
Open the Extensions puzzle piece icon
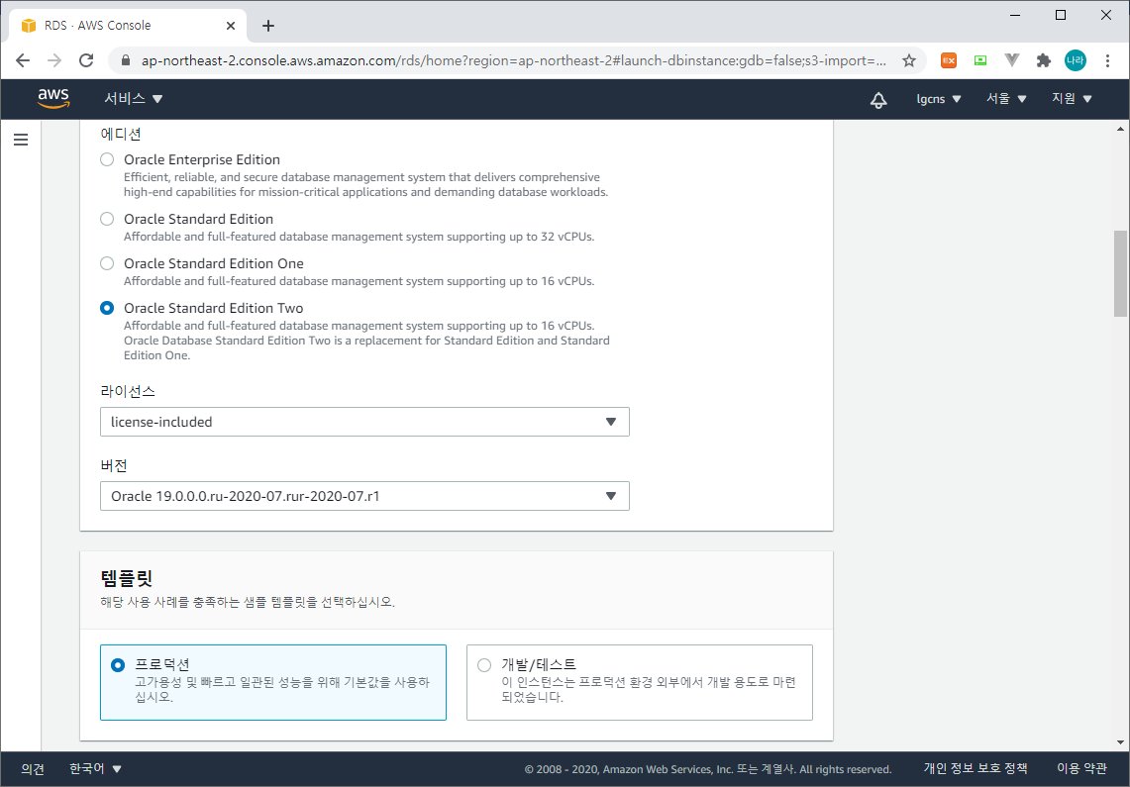pos(1044,60)
